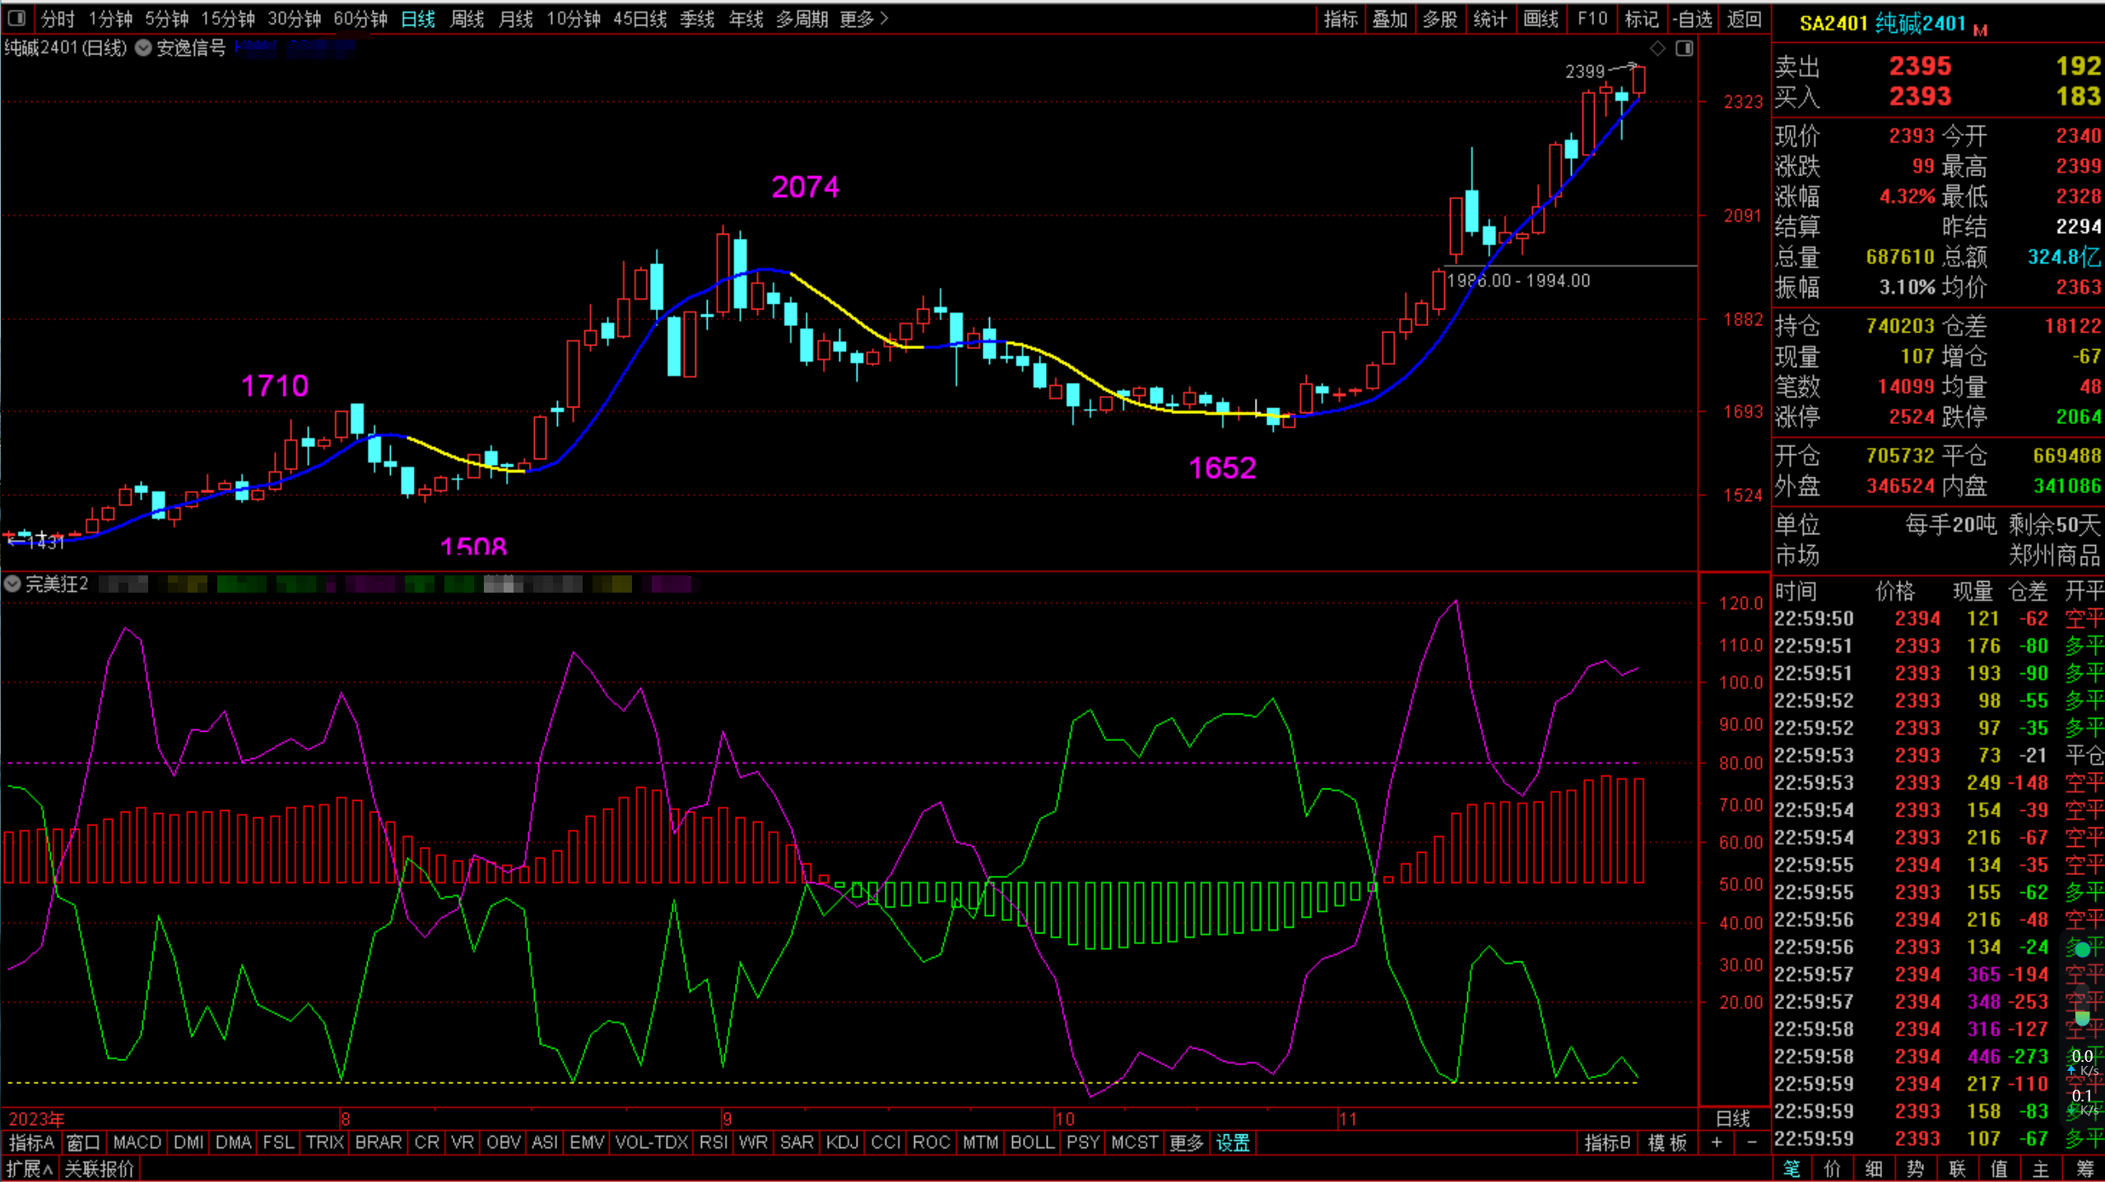Open the 窗口 window option
The height and width of the screenshot is (1182, 2105).
click(x=83, y=1142)
